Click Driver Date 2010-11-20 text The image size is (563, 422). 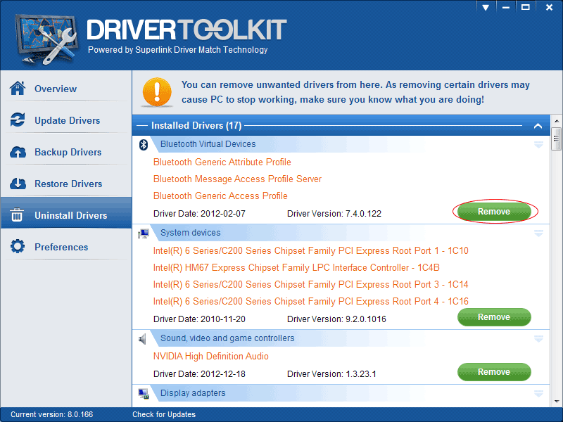199,319
